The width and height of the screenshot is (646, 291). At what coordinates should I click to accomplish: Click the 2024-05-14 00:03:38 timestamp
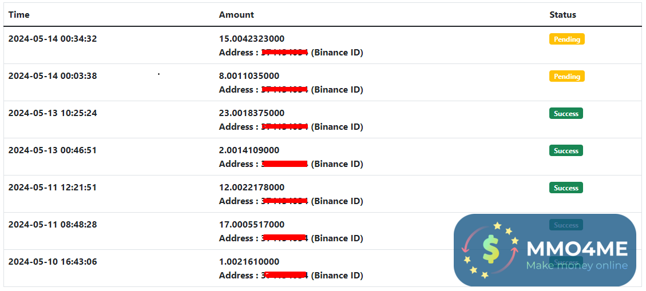click(x=53, y=75)
